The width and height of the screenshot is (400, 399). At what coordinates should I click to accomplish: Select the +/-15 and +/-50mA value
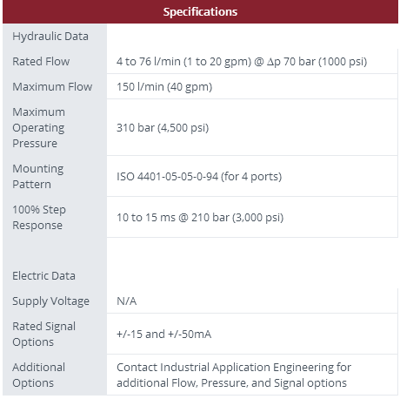click(163, 335)
